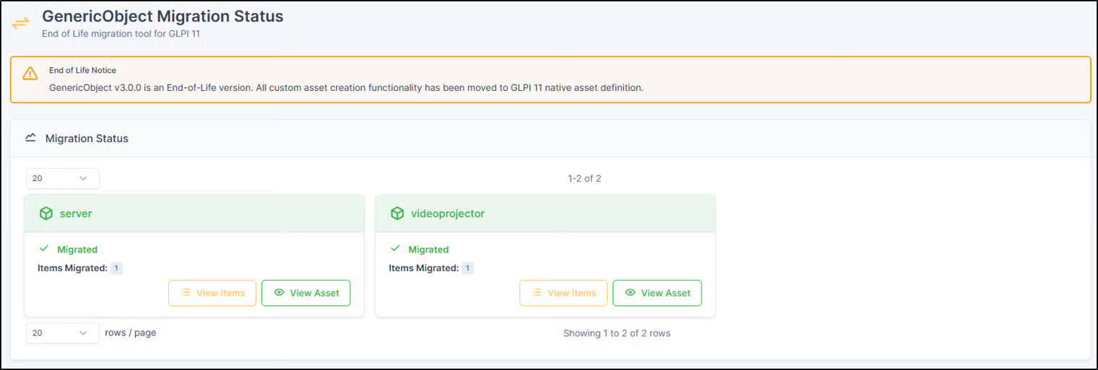Image resolution: width=1098 pixels, height=370 pixels.
Task: Click View Items on the server card
Action: coord(212,293)
